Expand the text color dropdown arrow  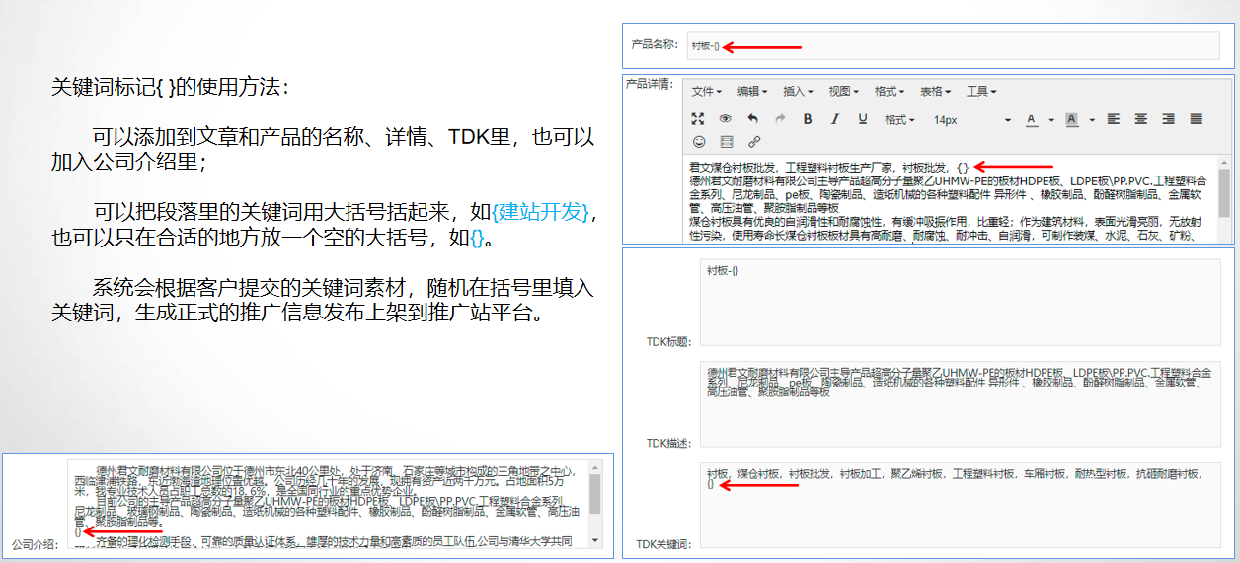click(x=1051, y=120)
